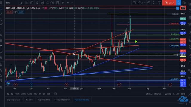The width and height of the screenshot is (191, 107).
Task: Click red sell price 36.05 button
Action: click(9, 12)
